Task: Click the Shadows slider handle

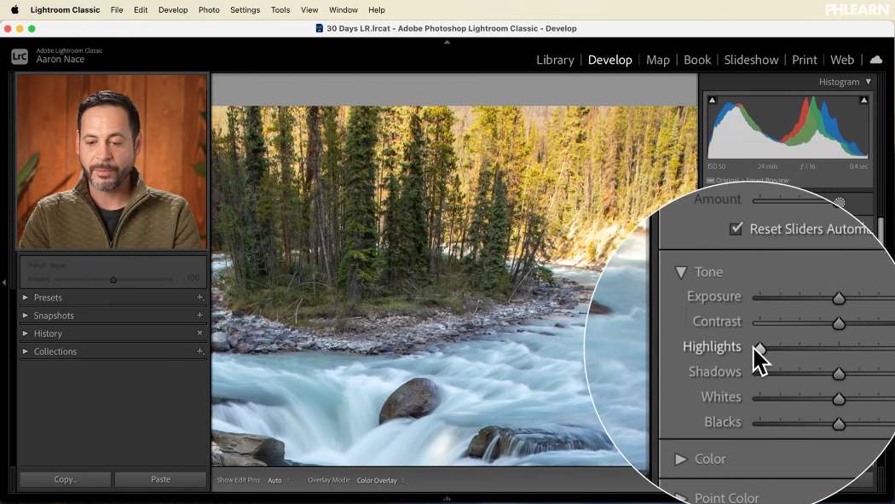Action: click(x=839, y=374)
